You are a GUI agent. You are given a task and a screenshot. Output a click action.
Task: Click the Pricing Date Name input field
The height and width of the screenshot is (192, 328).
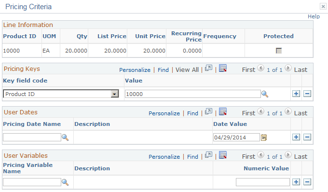(x=32, y=137)
